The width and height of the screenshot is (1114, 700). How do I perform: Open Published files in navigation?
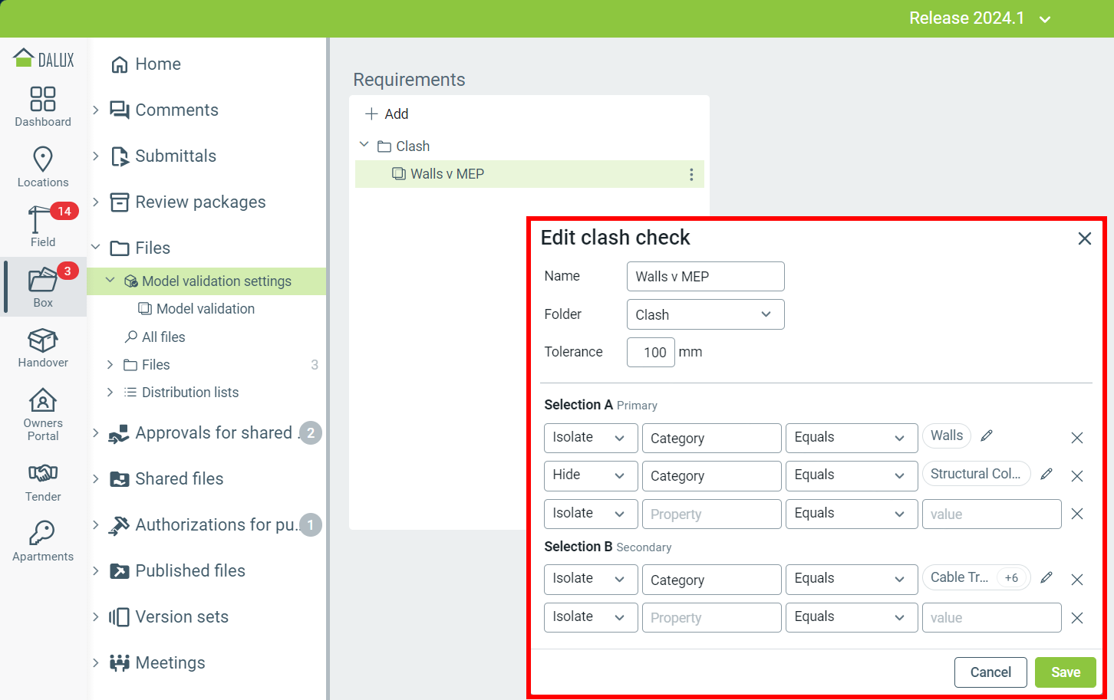click(x=190, y=571)
